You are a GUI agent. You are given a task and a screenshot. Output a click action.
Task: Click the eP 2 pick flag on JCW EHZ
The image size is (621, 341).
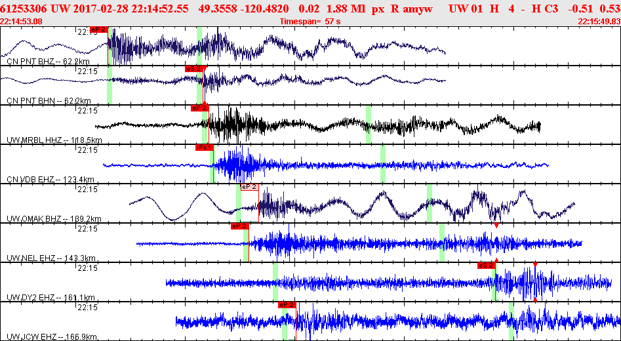[x=287, y=305]
